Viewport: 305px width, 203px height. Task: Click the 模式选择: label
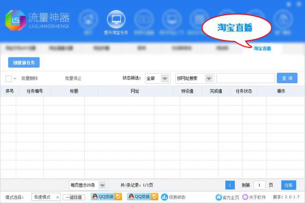click(14, 197)
